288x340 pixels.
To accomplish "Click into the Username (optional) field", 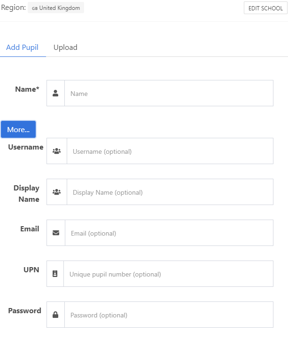I will click(170, 151).
